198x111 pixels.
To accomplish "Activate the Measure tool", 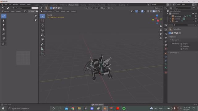I will [x=42, y=49].
